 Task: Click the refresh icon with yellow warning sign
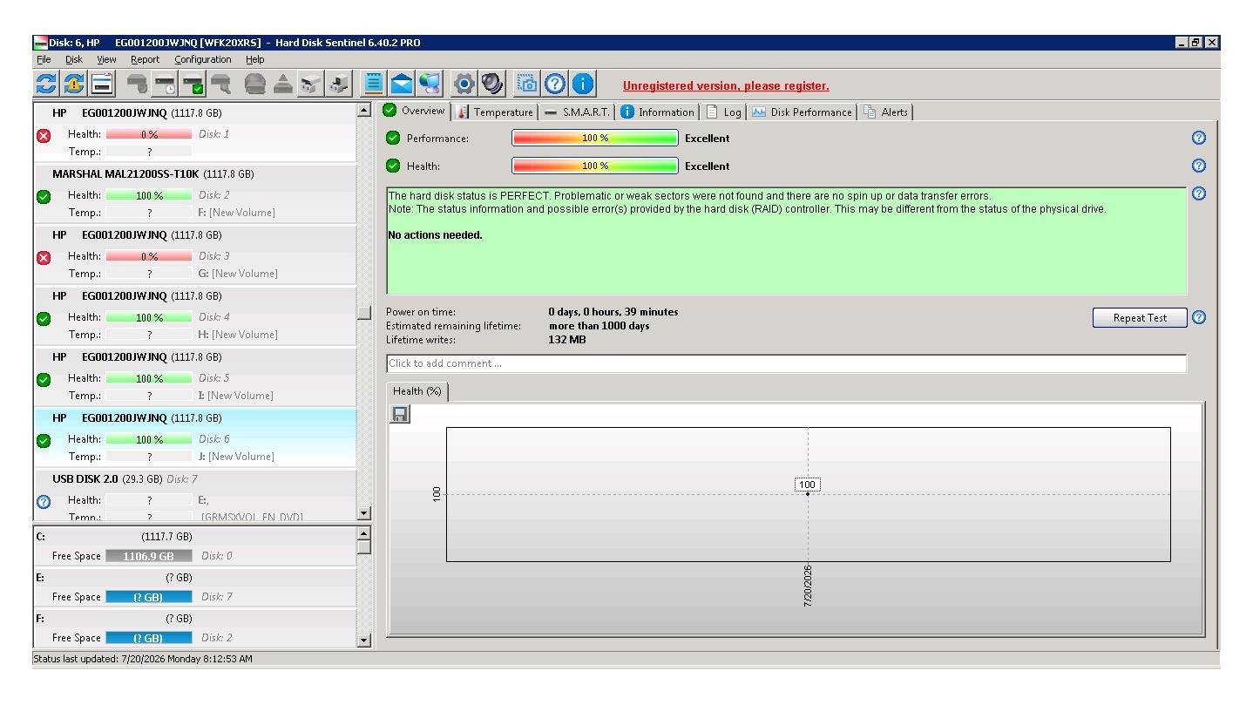coord(74,84)
